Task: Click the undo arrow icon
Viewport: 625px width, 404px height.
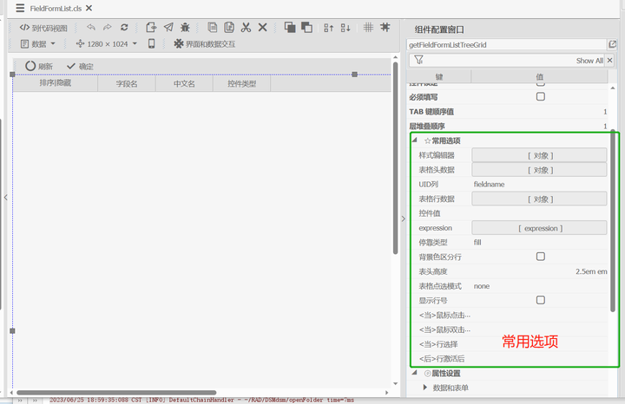Action: [x=91, y=28]
